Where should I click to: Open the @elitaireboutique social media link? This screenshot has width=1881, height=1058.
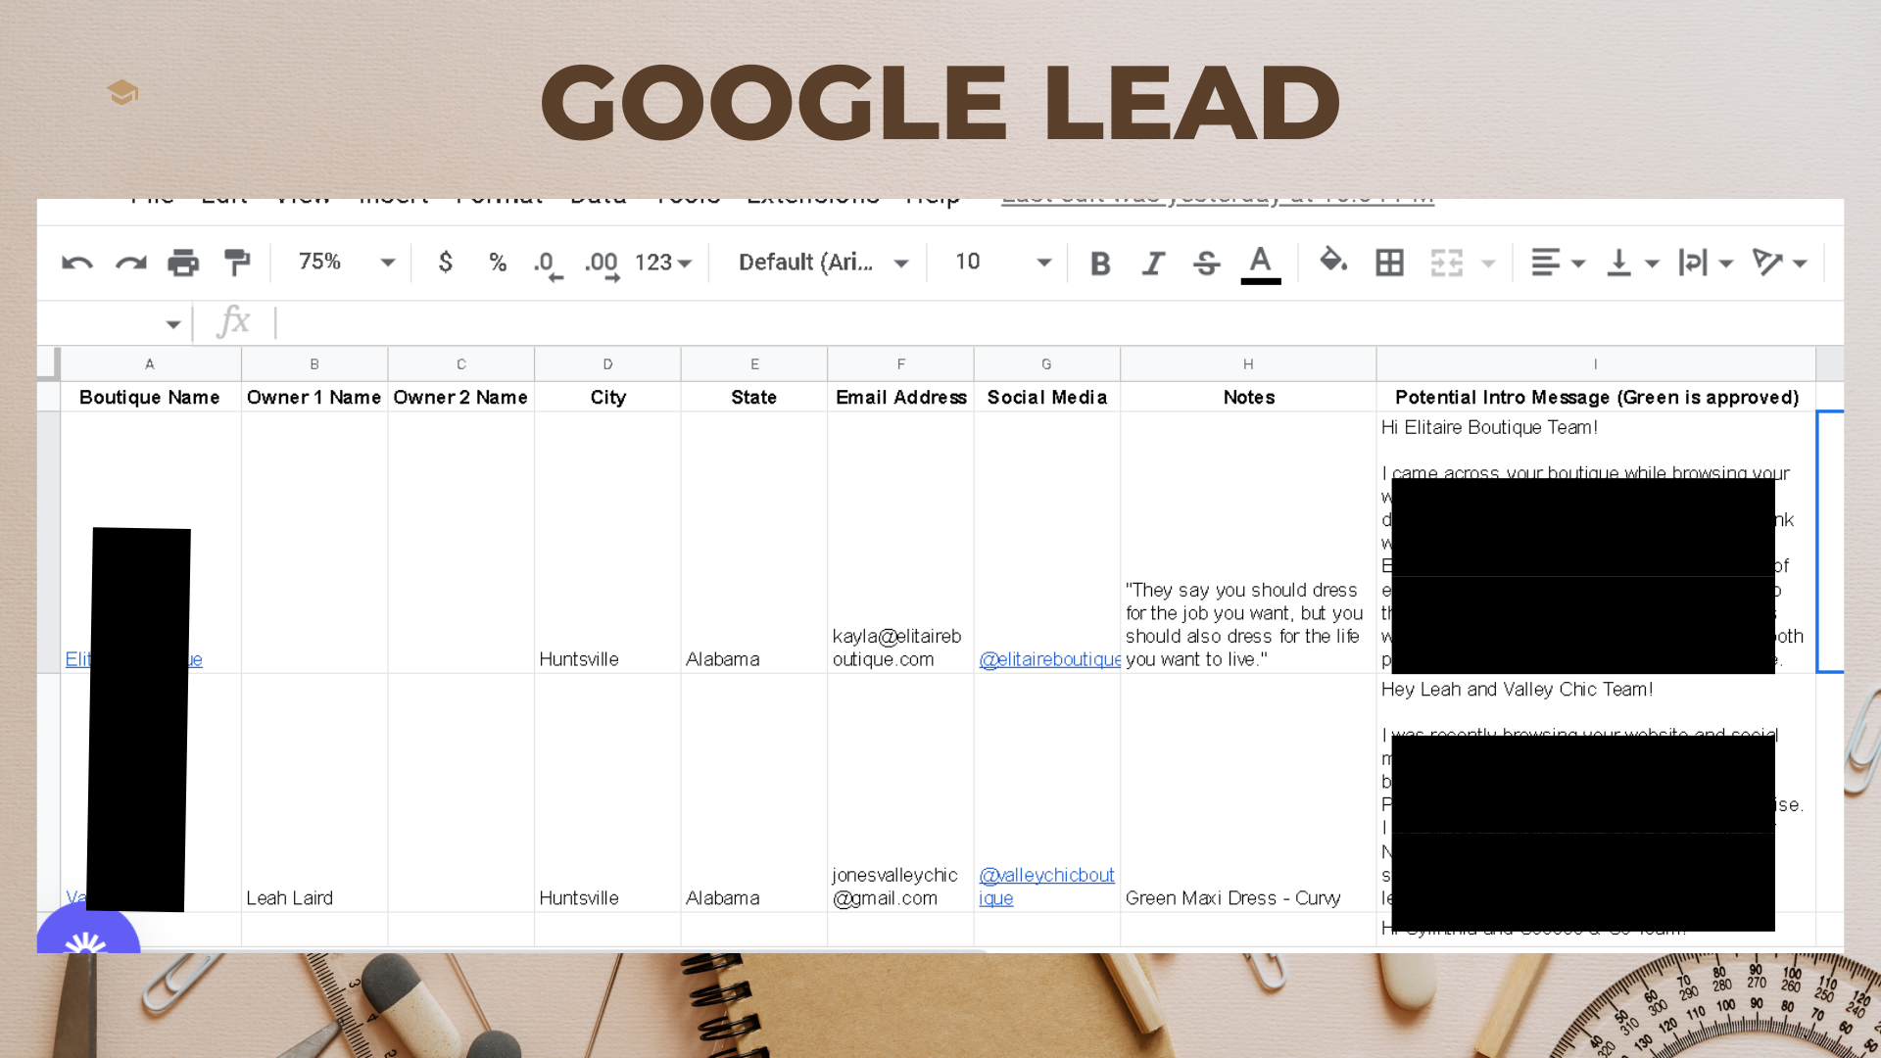point(1049,659)
